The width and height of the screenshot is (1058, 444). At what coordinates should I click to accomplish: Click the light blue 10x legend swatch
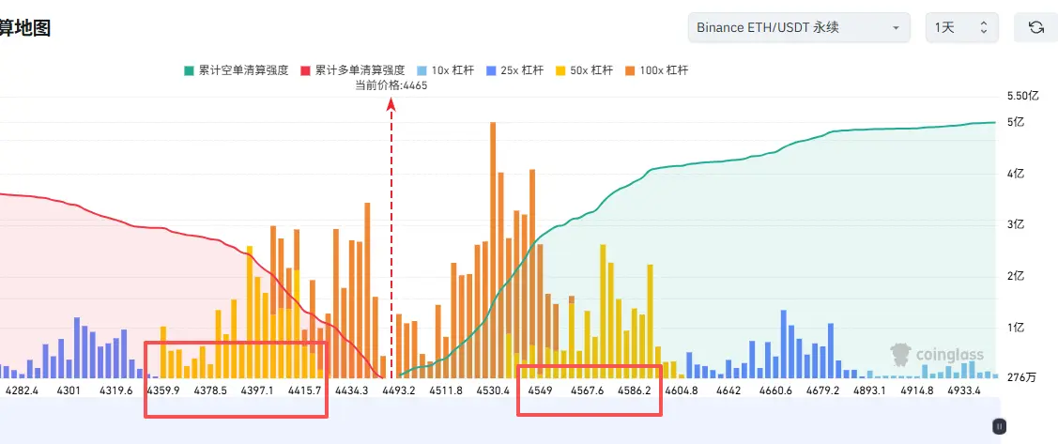(x=421, y=70)
